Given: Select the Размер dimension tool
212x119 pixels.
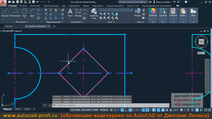Looking at the screenshot, I should coord(78,13).
